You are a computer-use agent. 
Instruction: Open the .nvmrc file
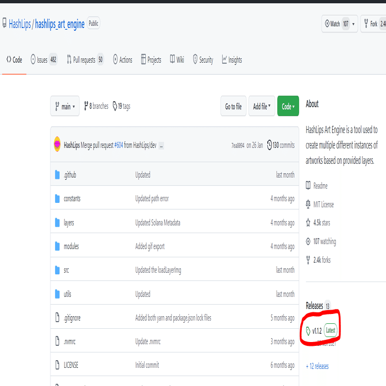(x=69, y=341)
